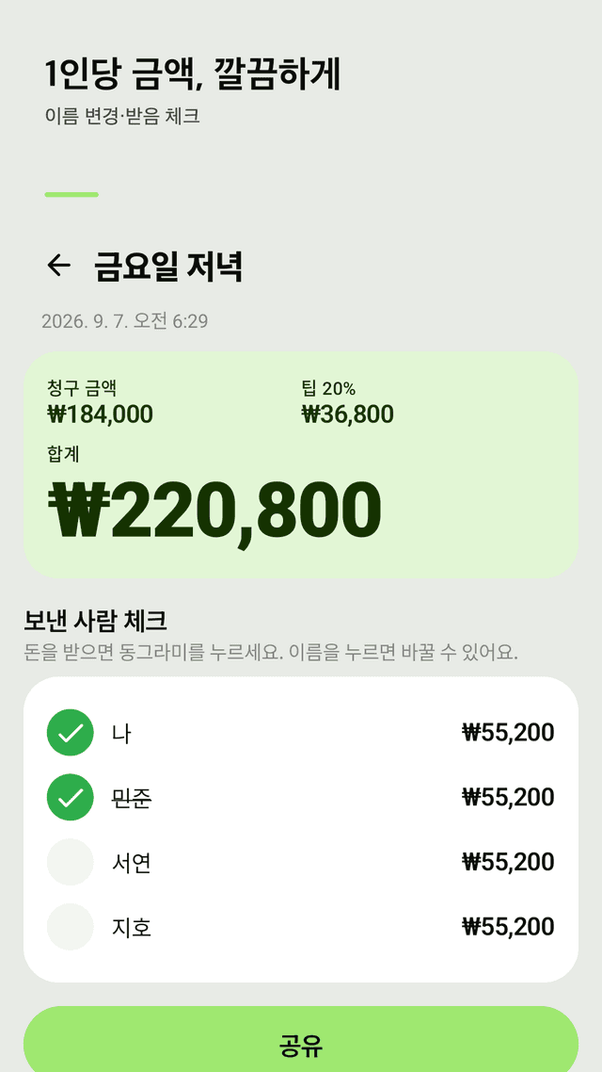
Task: Tap 서연's ₩55,200 share amount
Action: pyautogui.click(x=508, y=862)
